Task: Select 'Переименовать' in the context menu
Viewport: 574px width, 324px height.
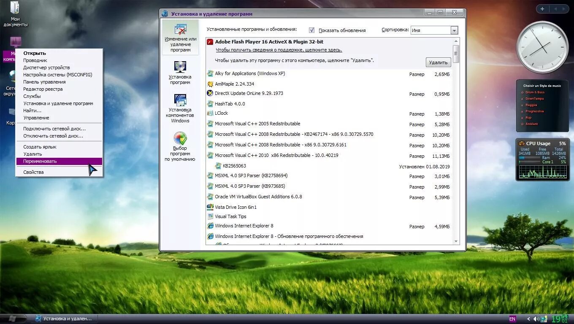Action: pos(59,161)
